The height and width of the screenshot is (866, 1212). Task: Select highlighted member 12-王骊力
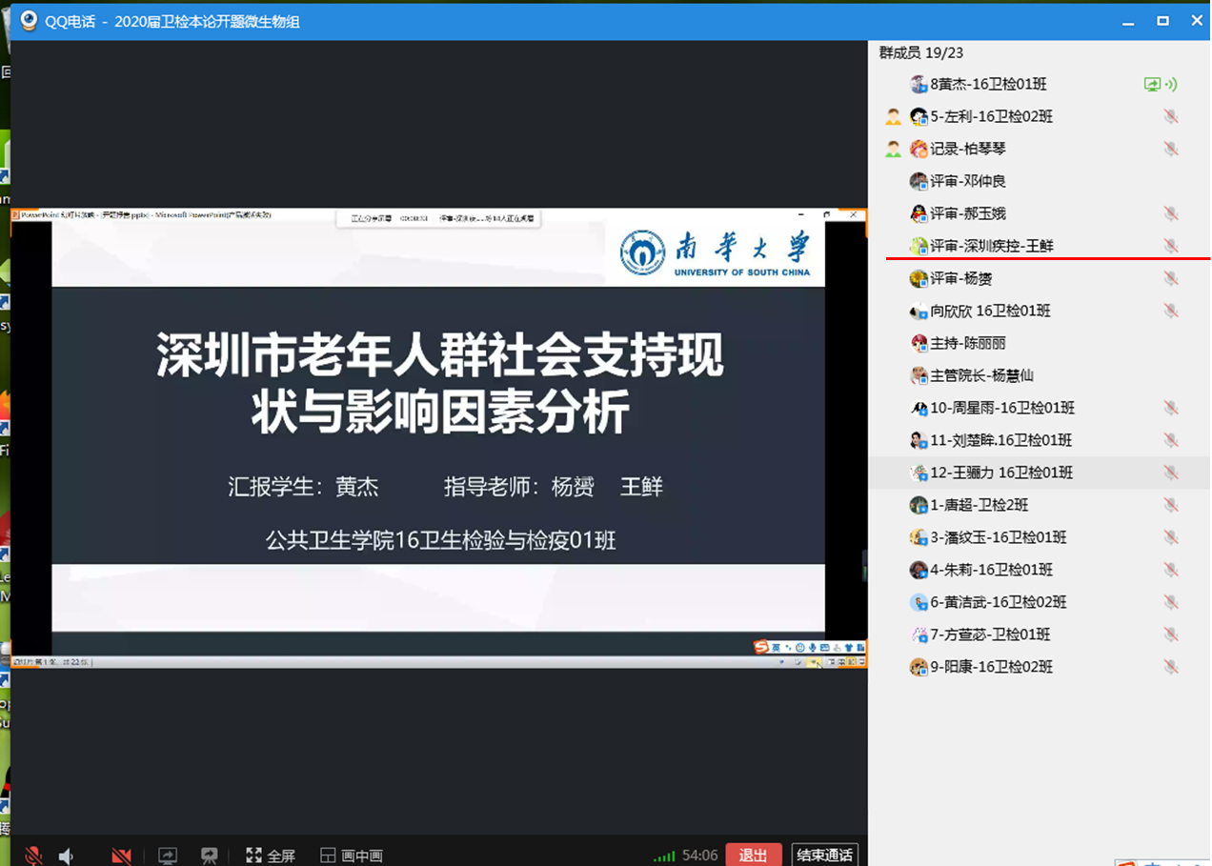coord(1002,473)
